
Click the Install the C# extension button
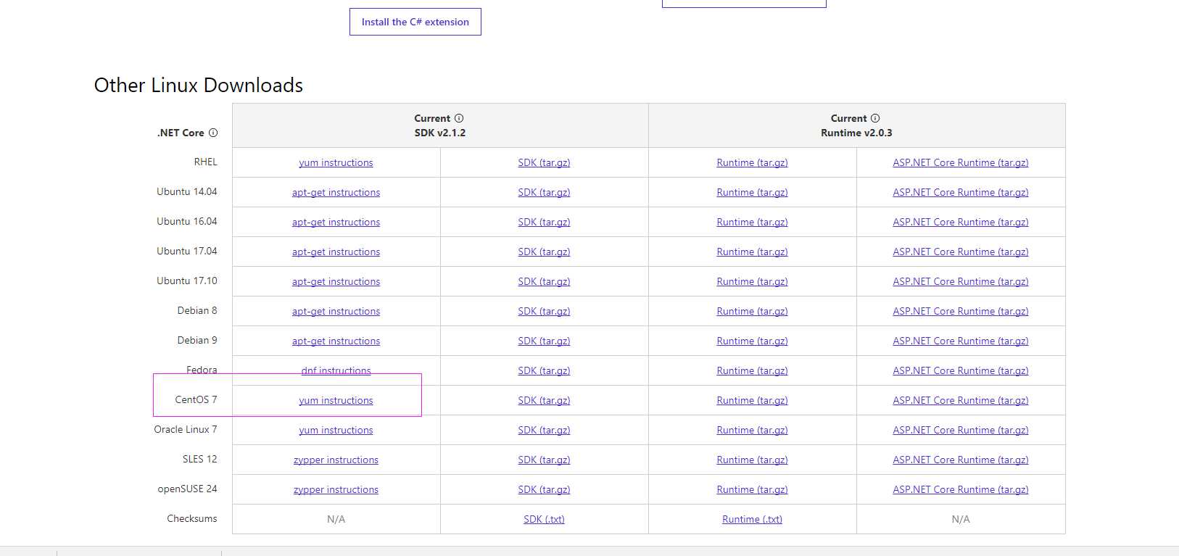tap(415, 22)
